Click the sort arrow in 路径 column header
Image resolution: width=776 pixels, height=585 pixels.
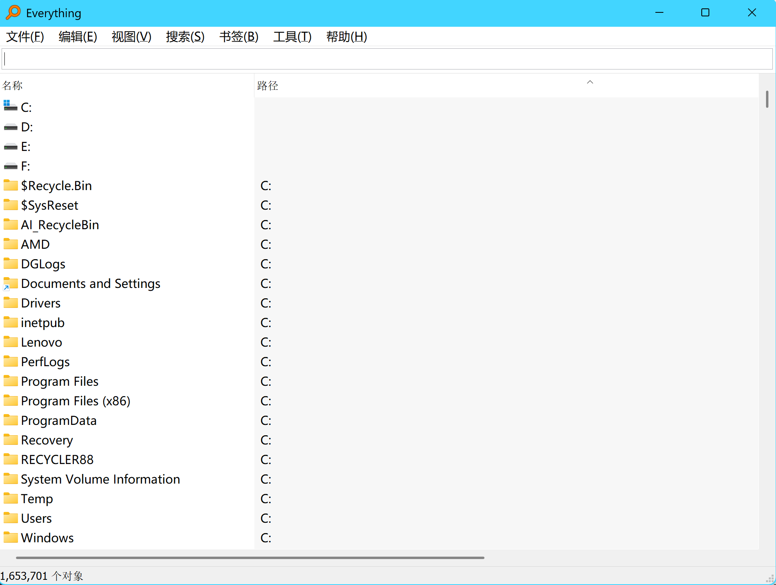(x=590, y=82)
